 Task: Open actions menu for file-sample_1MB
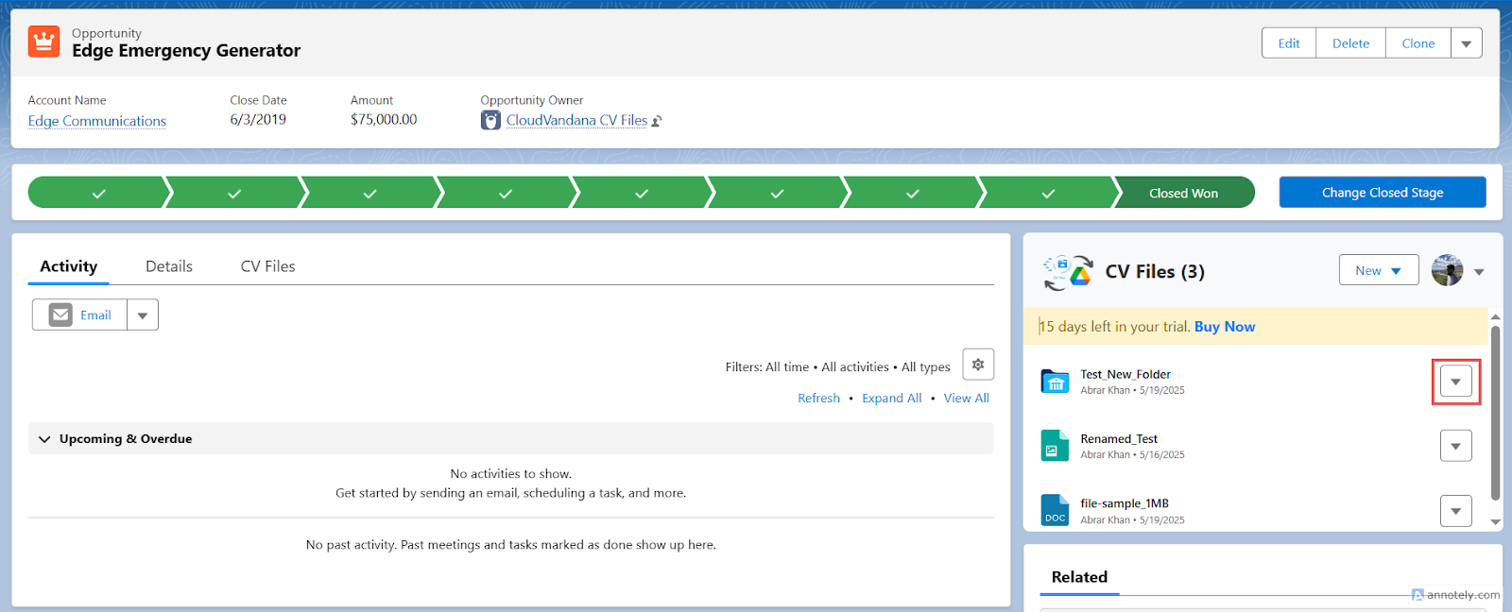1456,511
